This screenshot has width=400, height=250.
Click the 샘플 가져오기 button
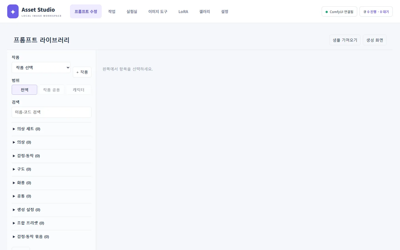click(x=345, y=40)
